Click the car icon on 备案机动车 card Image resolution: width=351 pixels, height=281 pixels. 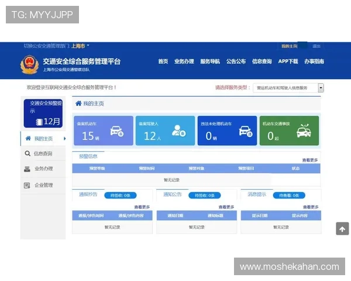(x=117, y=131)
